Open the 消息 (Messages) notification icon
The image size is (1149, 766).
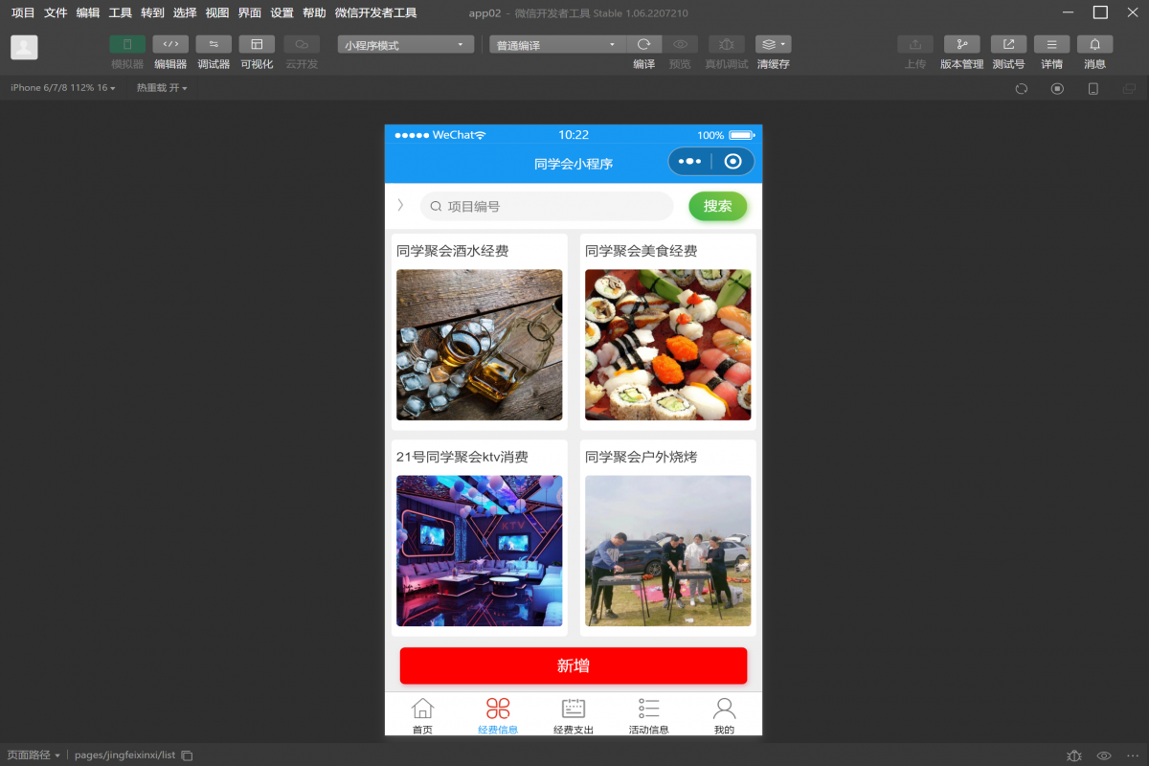point(1094,44)
